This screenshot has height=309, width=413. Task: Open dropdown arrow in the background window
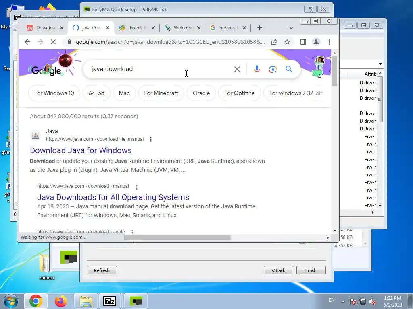380,64
